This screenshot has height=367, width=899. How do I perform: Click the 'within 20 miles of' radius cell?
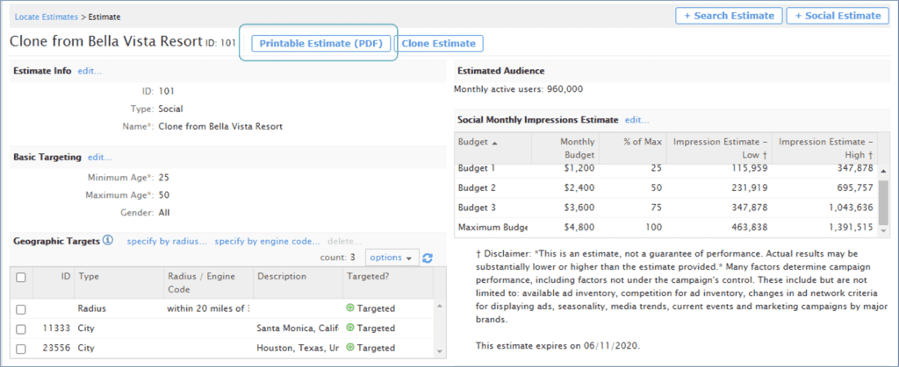[208, 308]
